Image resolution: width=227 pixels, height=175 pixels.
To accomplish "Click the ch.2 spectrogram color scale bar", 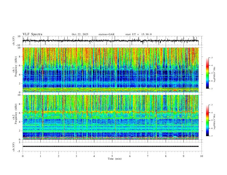I will pos(207,120).
